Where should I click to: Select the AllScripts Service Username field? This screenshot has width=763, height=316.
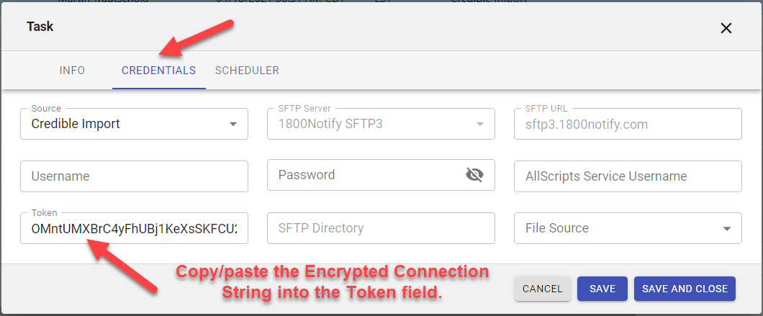coord(627,176)
